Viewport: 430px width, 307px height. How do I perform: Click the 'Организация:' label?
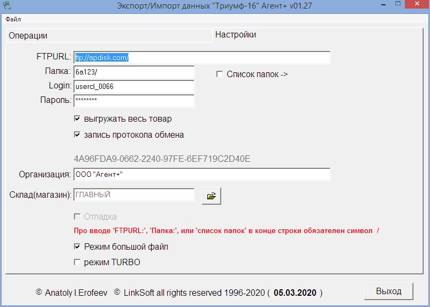tap(45, 174)
